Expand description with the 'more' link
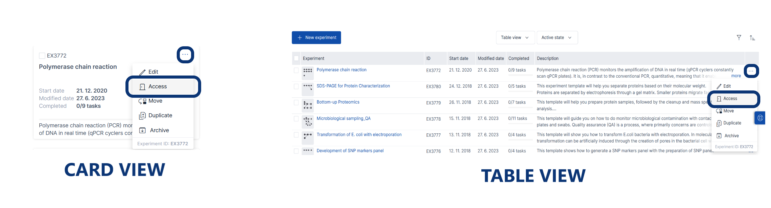Image resolution: width=771 pixels, height=208 pixels. (x=736, y=76)
